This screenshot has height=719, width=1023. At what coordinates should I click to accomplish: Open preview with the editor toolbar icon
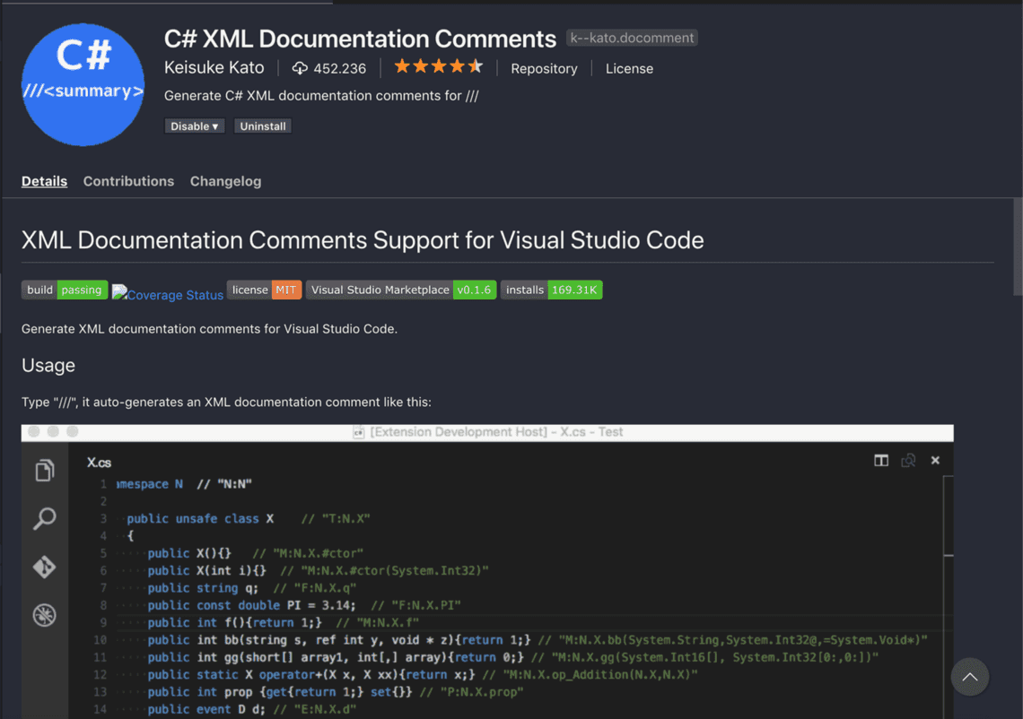point(908,460)
